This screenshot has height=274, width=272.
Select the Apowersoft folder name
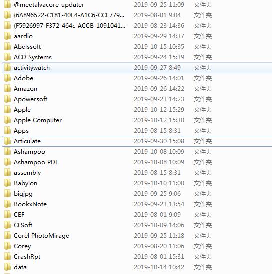point(30,99)
